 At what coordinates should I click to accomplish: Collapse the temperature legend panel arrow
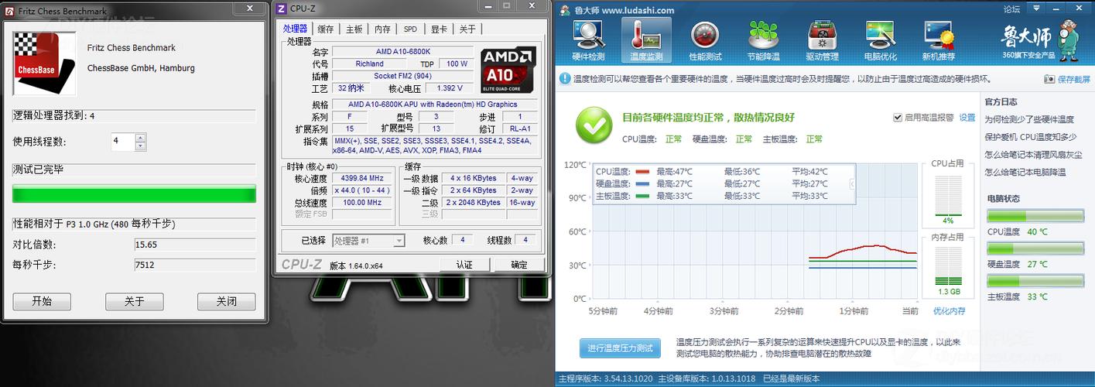852,184
